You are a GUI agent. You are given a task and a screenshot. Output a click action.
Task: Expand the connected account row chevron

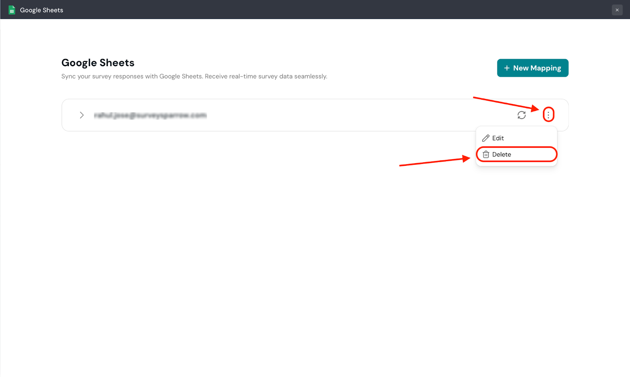[x=82, y=115]
